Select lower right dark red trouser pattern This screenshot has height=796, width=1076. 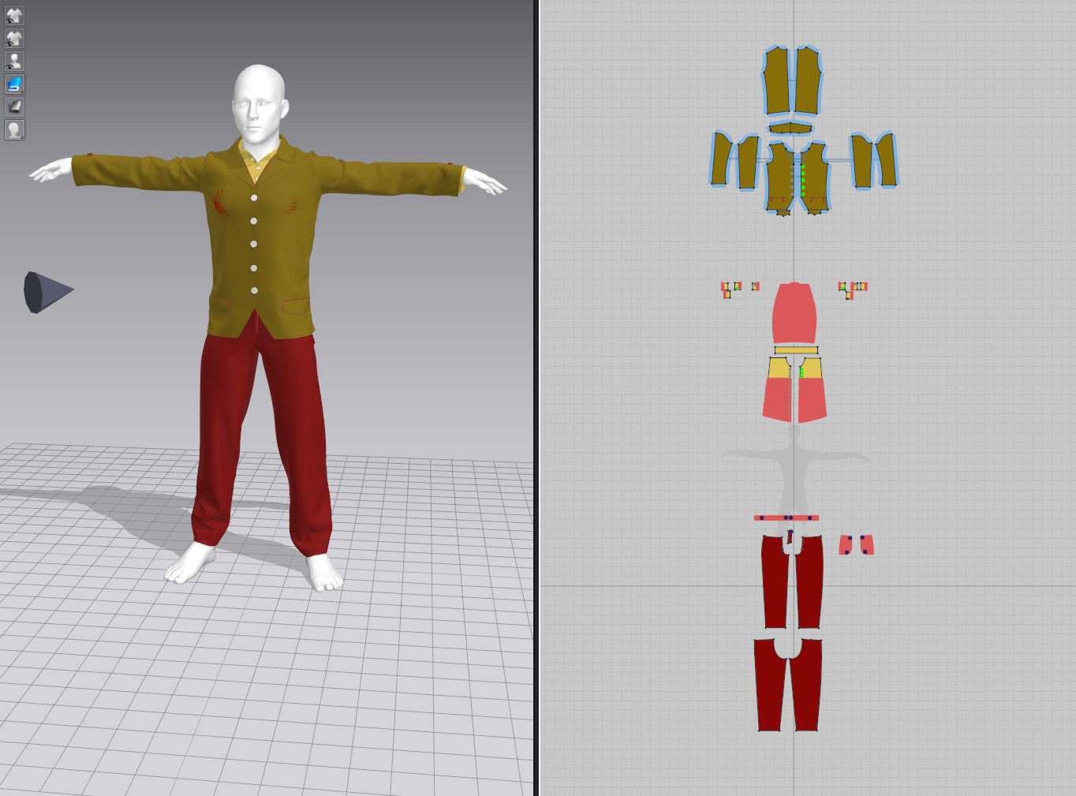click(x=806, y=686)
